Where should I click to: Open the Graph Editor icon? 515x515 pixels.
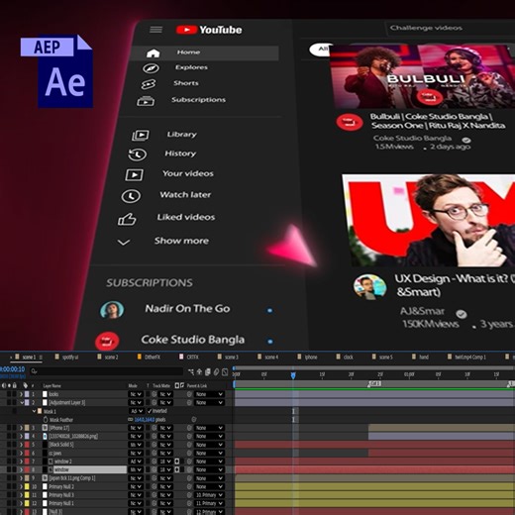pyautogui.click(x=225, y=372)
